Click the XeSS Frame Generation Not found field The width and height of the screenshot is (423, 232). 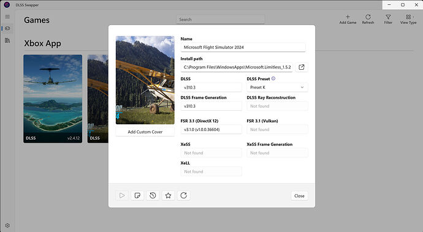277,153
